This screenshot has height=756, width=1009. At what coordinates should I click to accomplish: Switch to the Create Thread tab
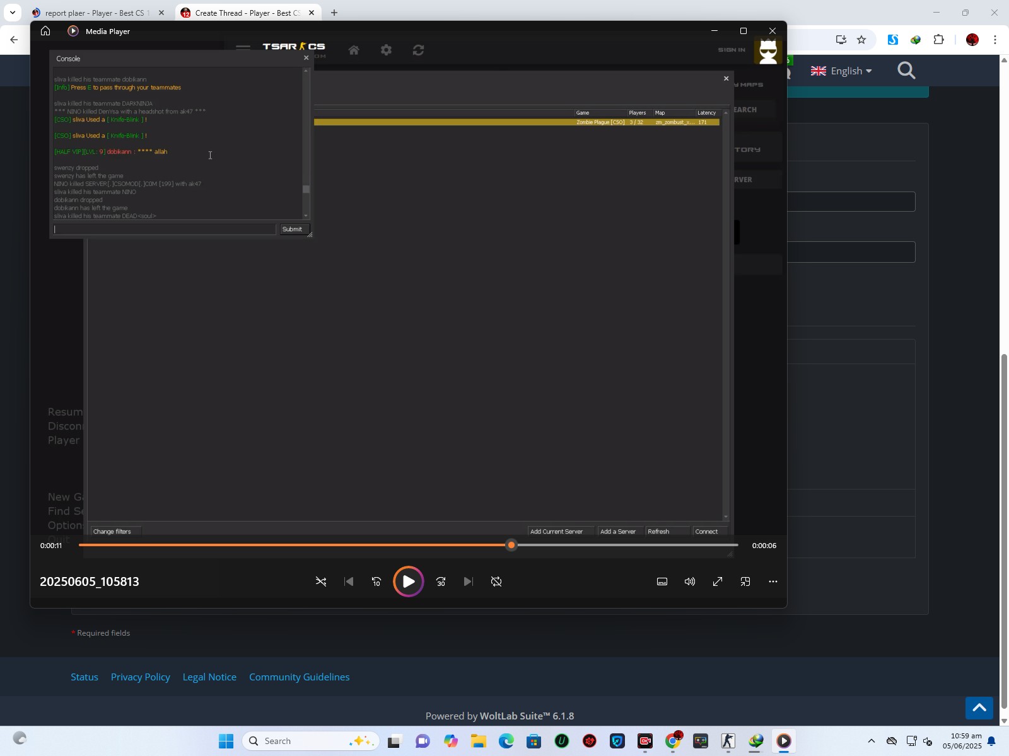pos(246,13)
